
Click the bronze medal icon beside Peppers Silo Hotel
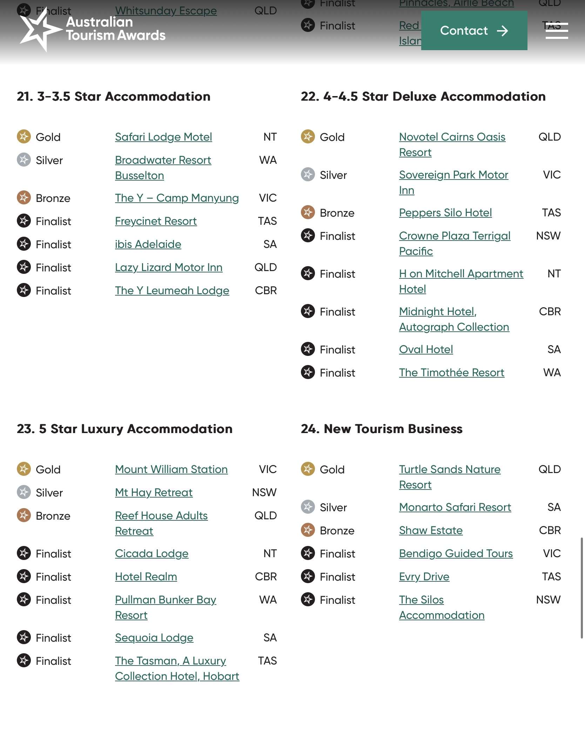pyautogui.click(x=308, y=212)
